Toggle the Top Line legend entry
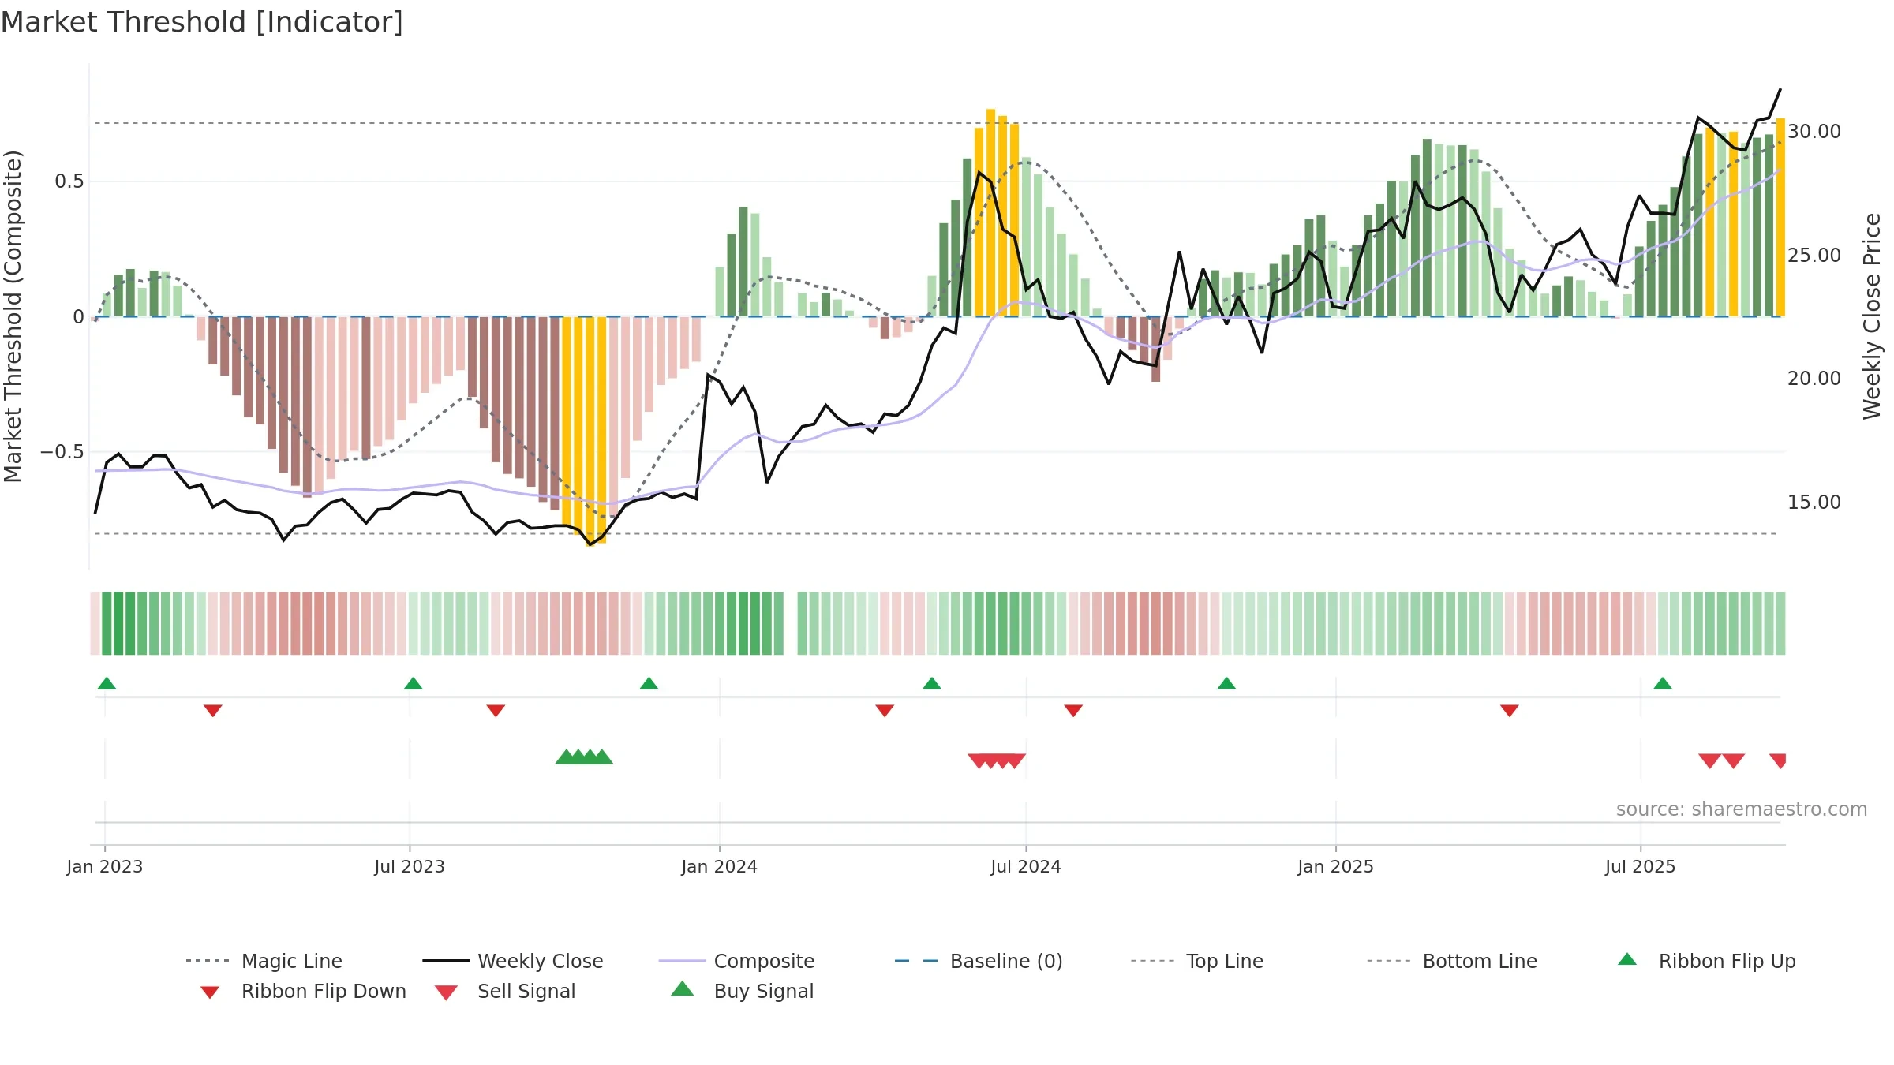The width and height of the screenshot is (1894, 1065). (x=1196, y=961)
